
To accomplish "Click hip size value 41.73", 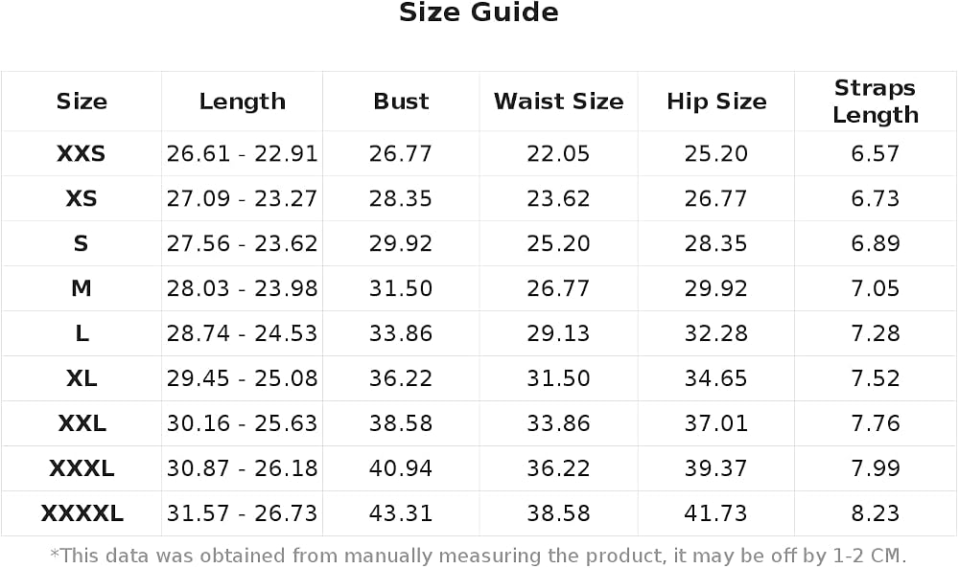I will pos(716,513).
